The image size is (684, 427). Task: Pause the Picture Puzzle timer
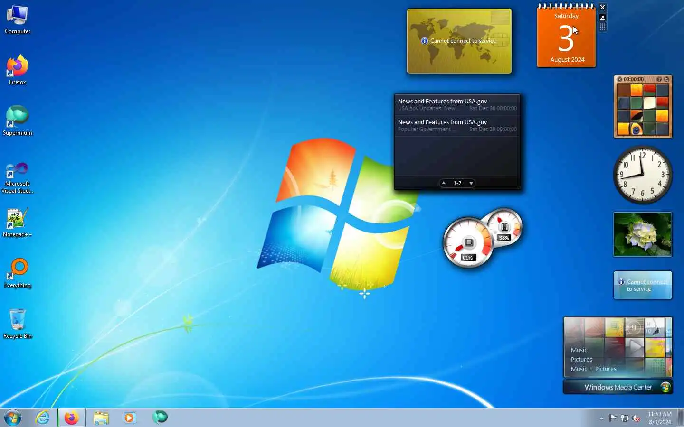tap(620, 79)
